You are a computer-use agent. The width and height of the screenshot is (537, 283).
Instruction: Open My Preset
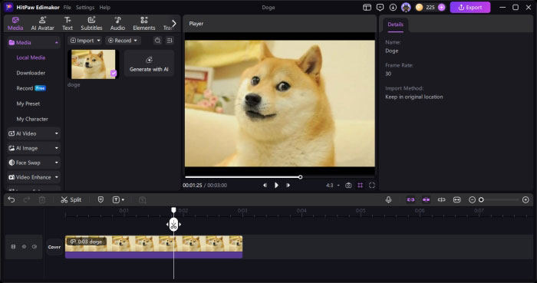(28, 104)
